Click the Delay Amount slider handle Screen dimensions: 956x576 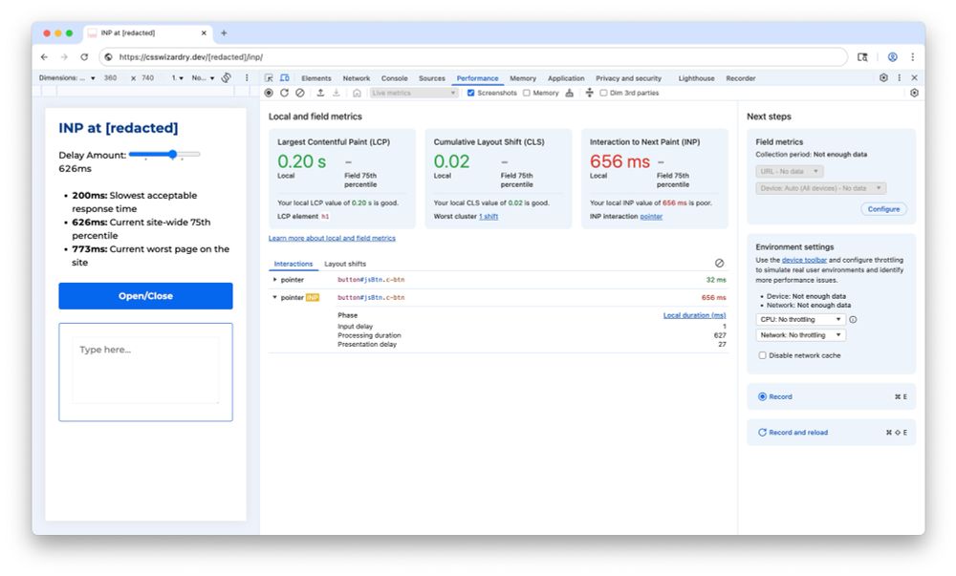click(173, 154)
